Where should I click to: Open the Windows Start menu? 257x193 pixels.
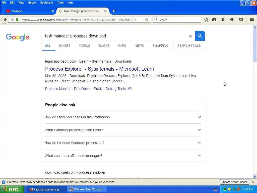click(x=12, y=189)
